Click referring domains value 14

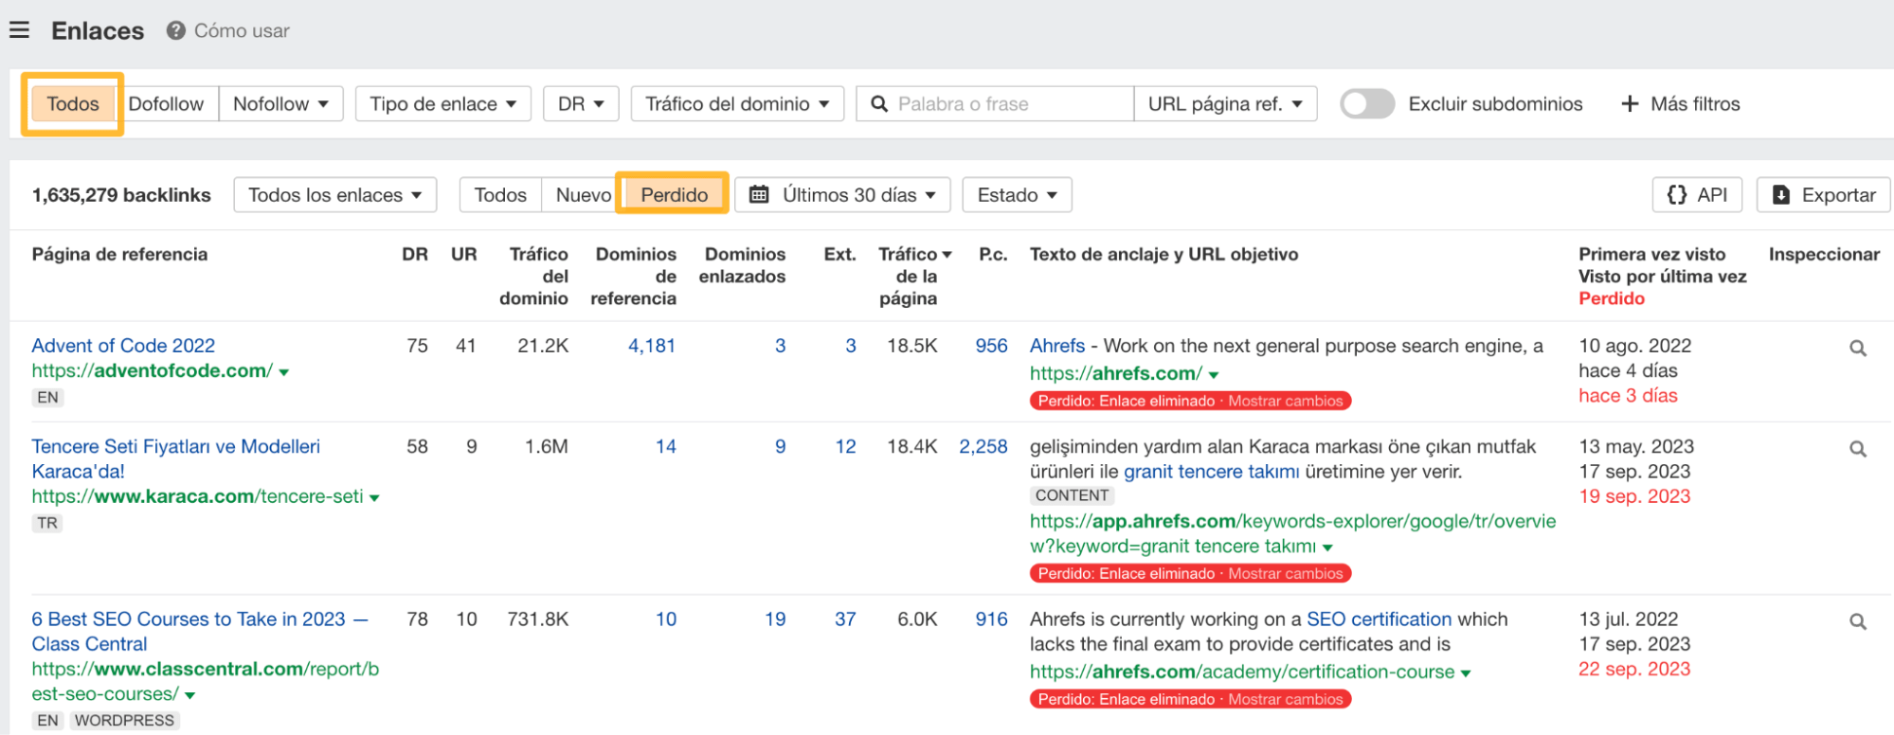[x=666, y=446]
